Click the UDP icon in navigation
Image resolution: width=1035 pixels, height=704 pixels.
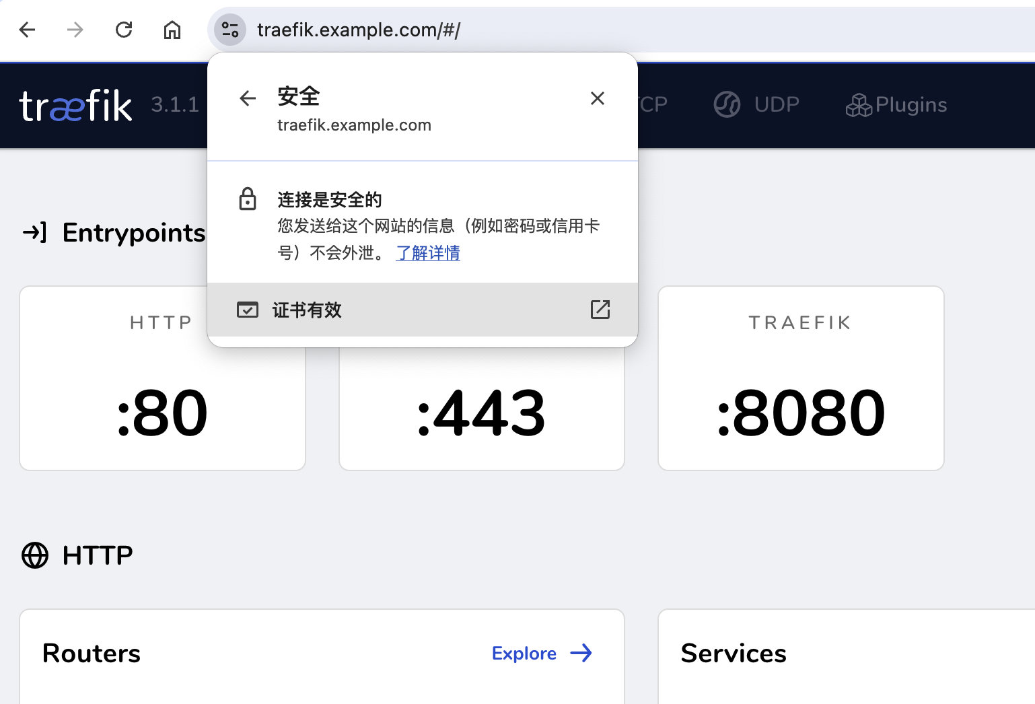click(727, 104)
